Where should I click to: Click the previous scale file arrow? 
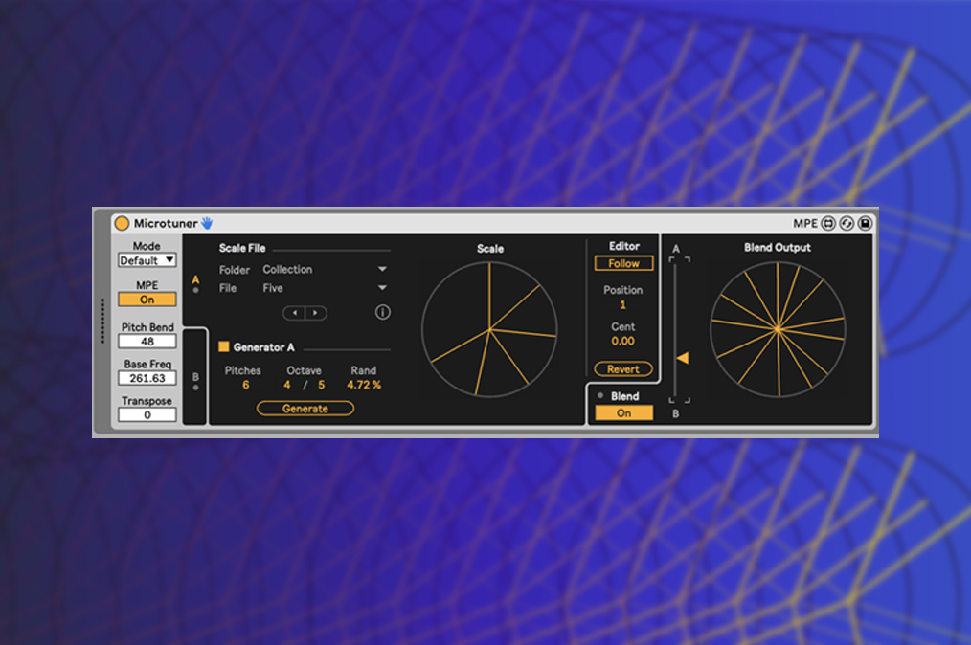tap(295, 313)
